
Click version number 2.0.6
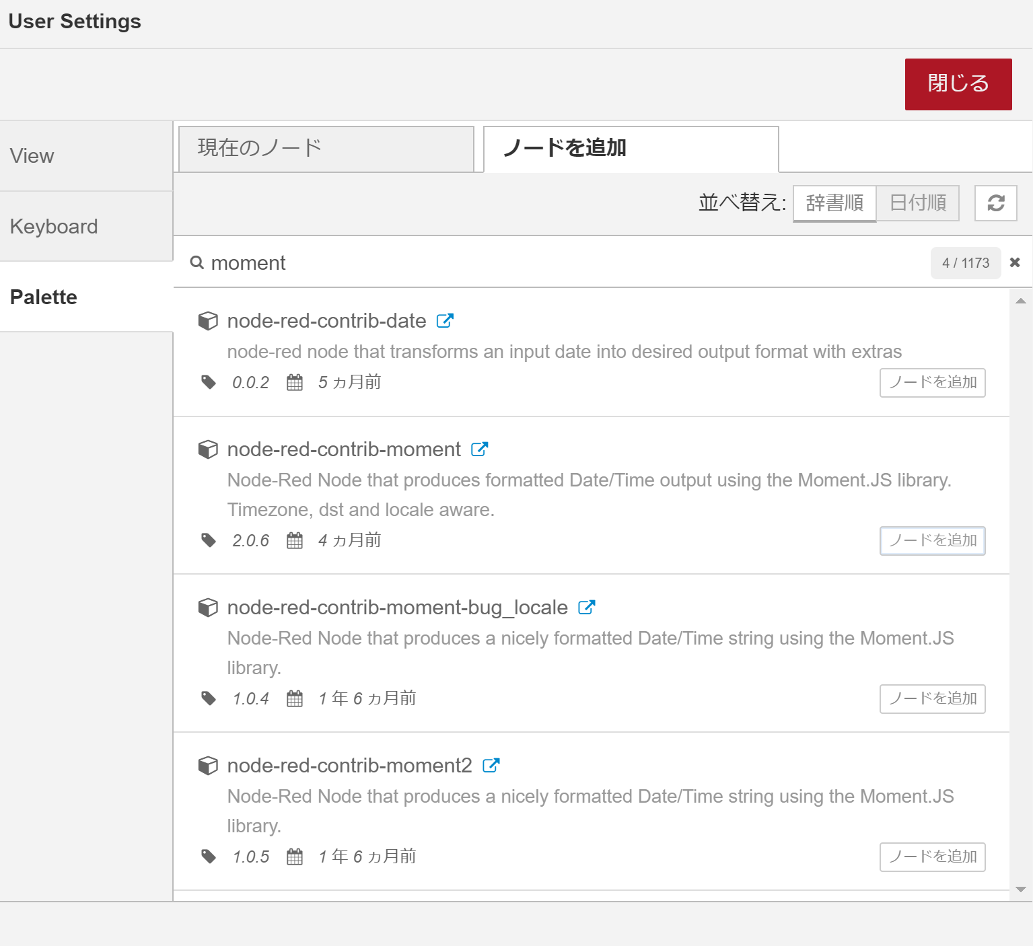[x=250, y=541]
